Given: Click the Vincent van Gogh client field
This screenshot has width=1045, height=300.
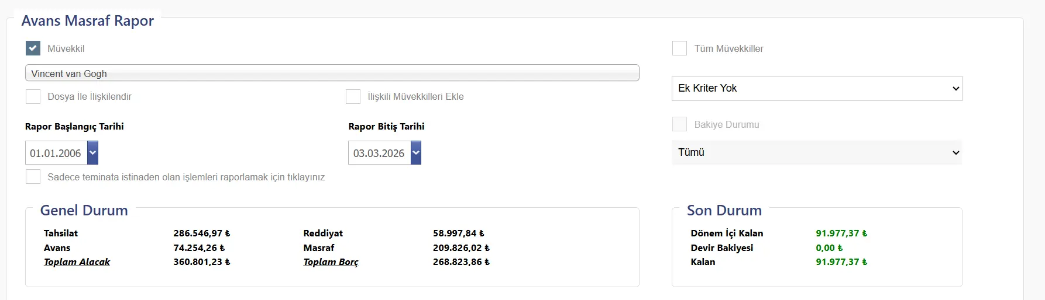Looking at the screenshot, I should click(x=332, y=74).
